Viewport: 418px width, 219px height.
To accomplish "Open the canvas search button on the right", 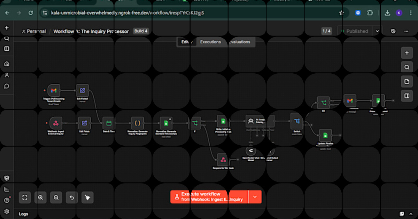I will 407,67.
